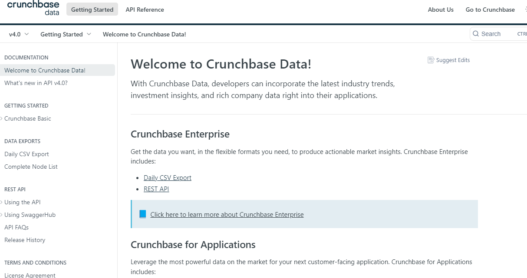This screenshot has height=278, width=527.
Task: Select Complete Node List in sidebar
Action: (31, 167)
